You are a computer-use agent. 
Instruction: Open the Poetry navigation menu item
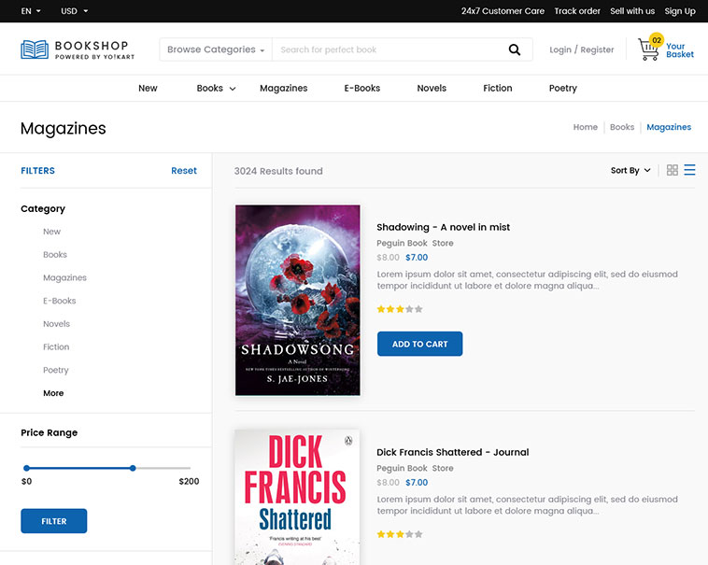tap(563, 89)
